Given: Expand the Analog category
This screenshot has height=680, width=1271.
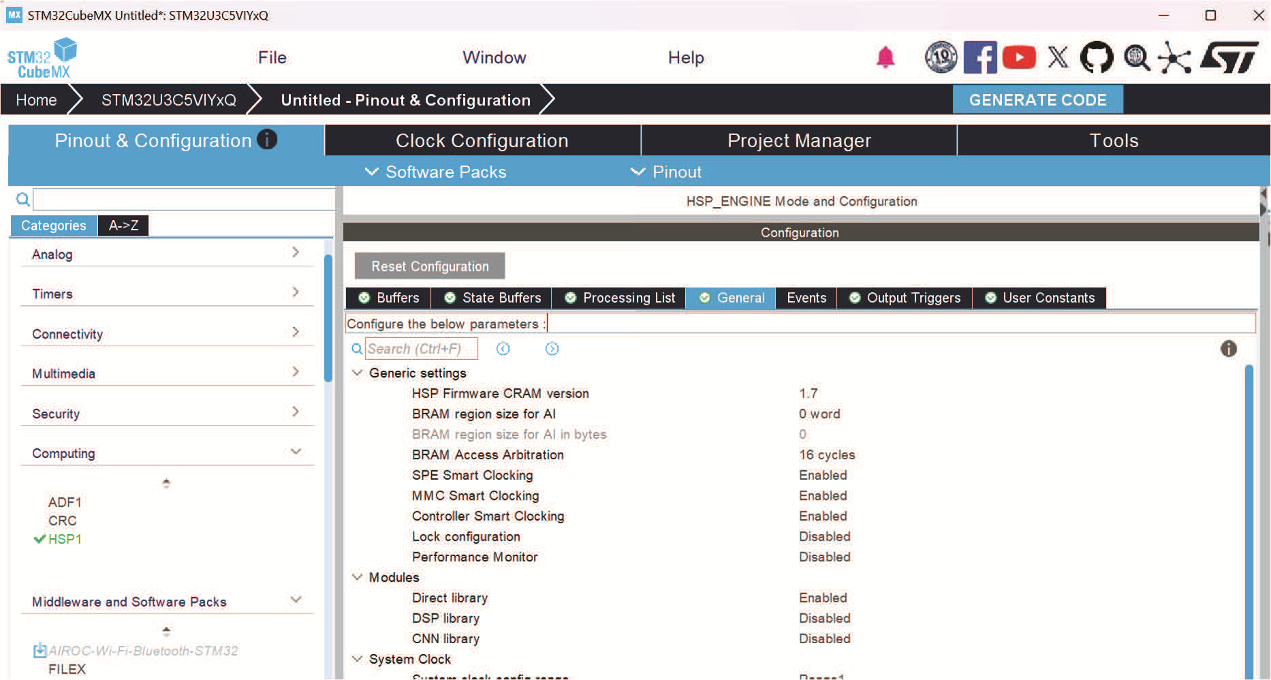Looking at the screenshot, I should point(296,252).
